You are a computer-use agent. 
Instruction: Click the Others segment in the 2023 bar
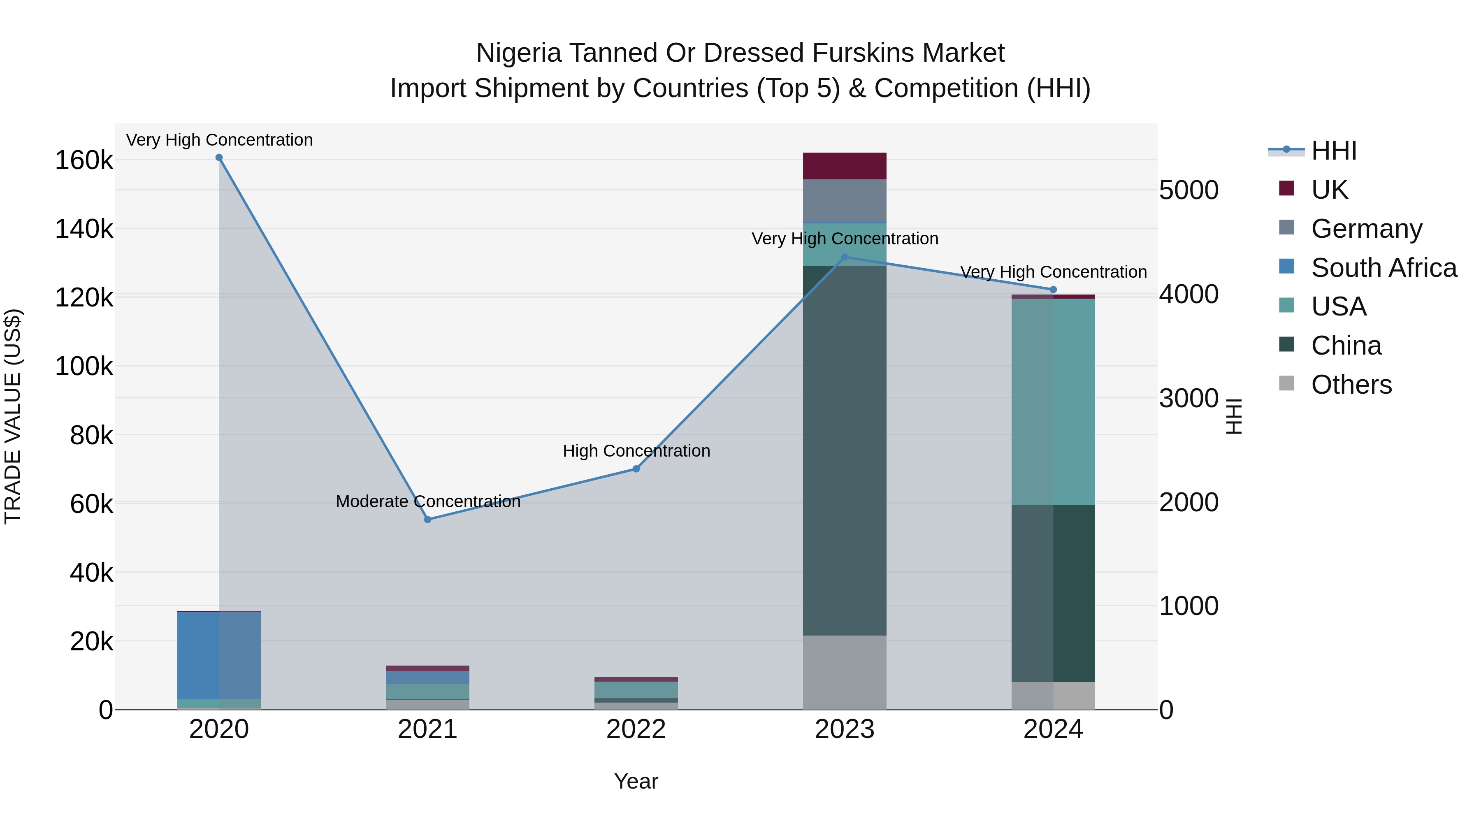845,673
